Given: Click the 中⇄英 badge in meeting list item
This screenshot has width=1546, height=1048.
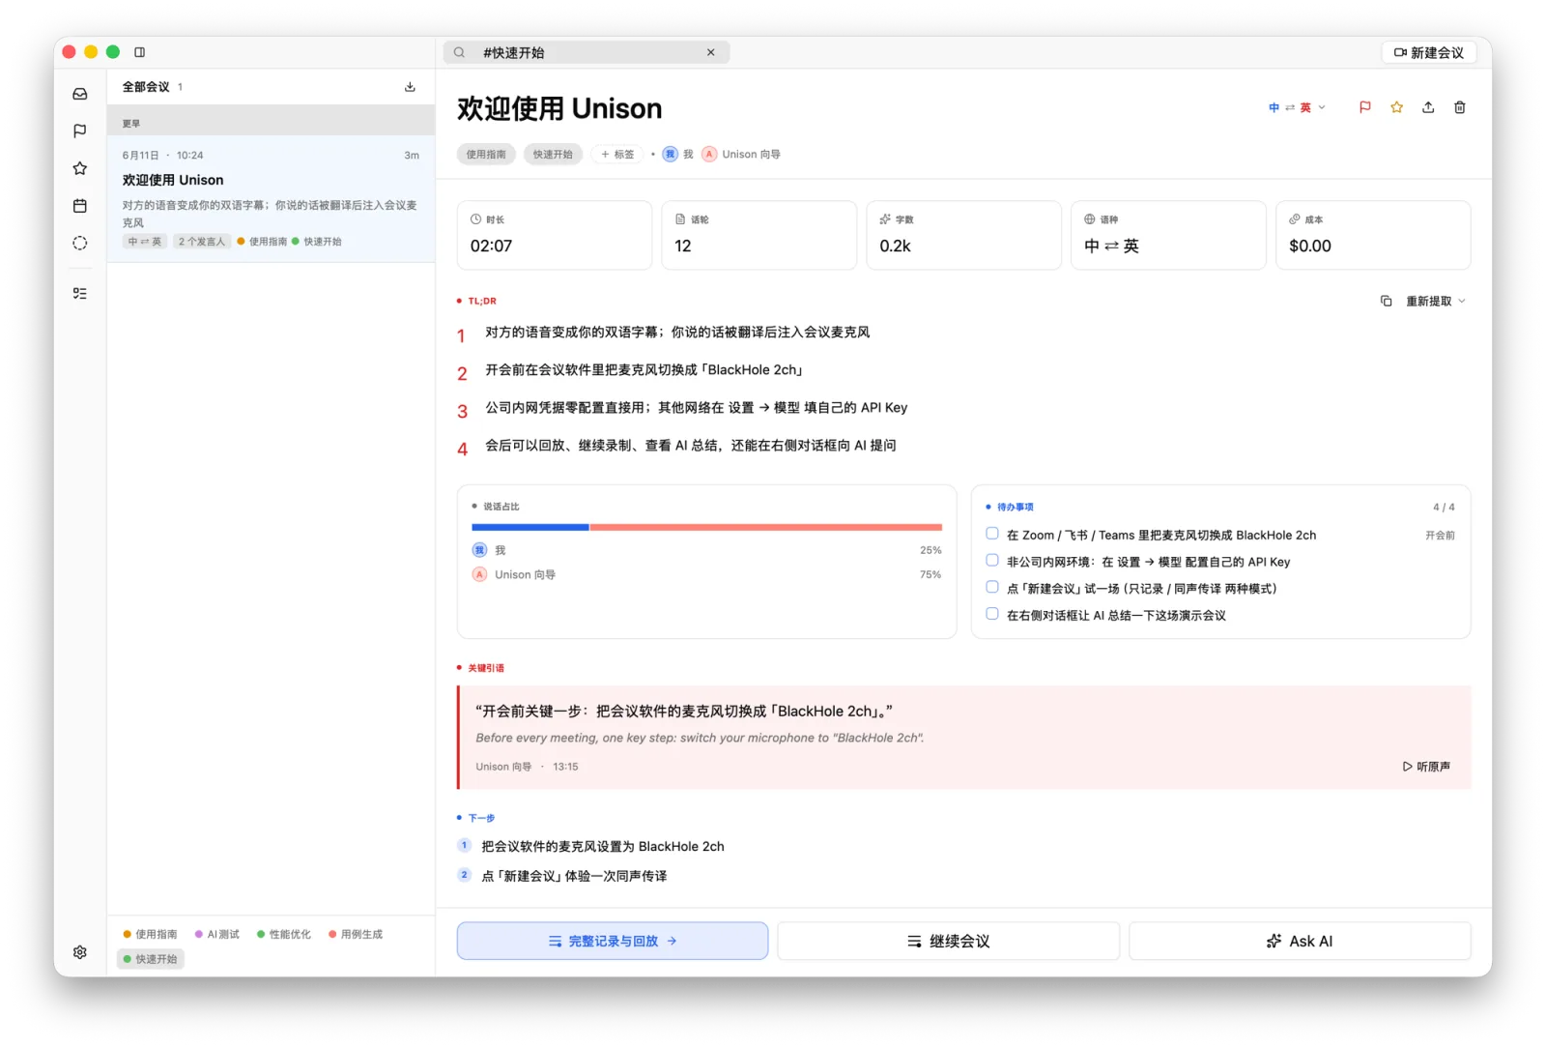Looking at the screenshot, I should click(x=145, y=242).
